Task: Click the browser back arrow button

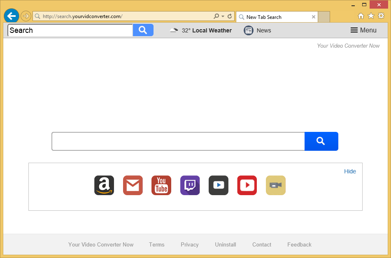Action: coord(12,16)
